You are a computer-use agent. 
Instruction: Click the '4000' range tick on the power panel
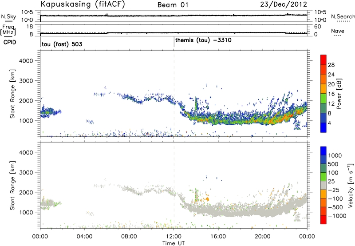[26, 61]
